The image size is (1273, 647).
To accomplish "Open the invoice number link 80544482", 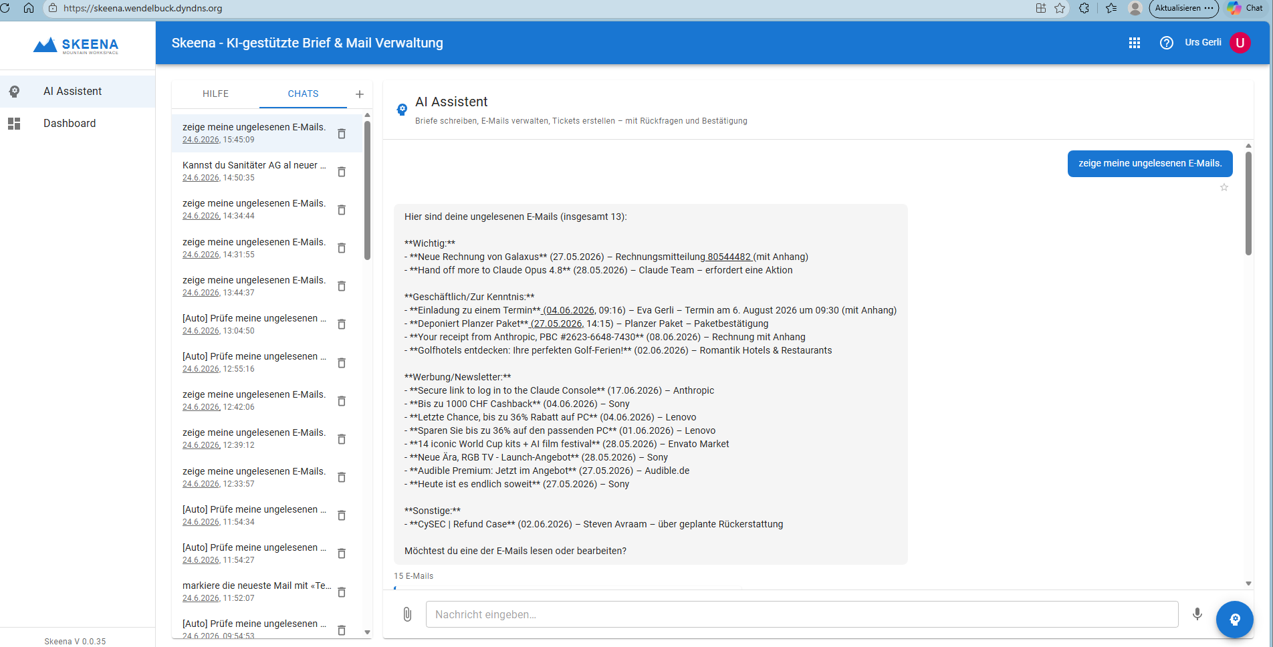I will pos(729,257).
